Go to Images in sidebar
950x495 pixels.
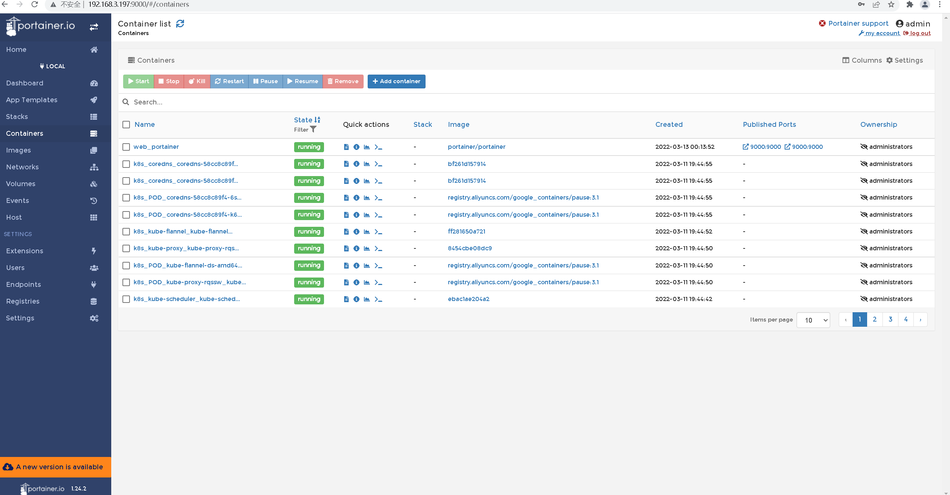(x=18, y=150)
